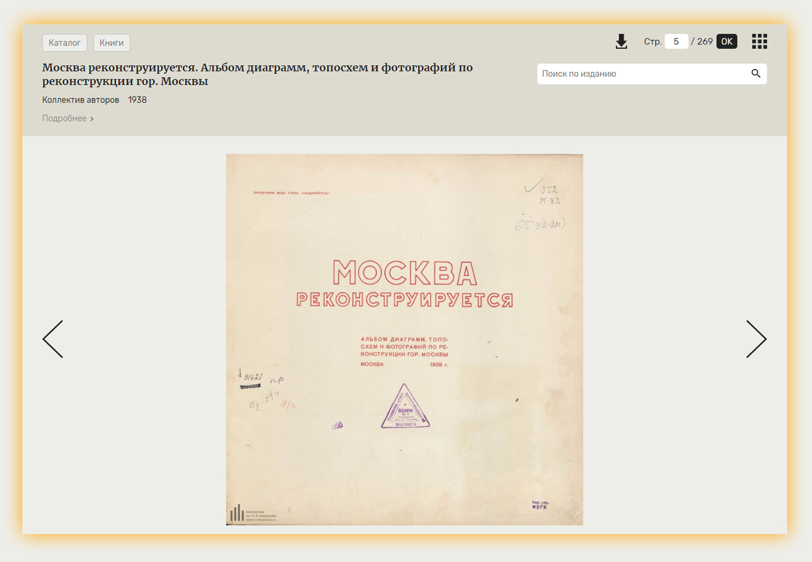
Task: Open the page thumbnails grid view
Action: coord(759,42)
